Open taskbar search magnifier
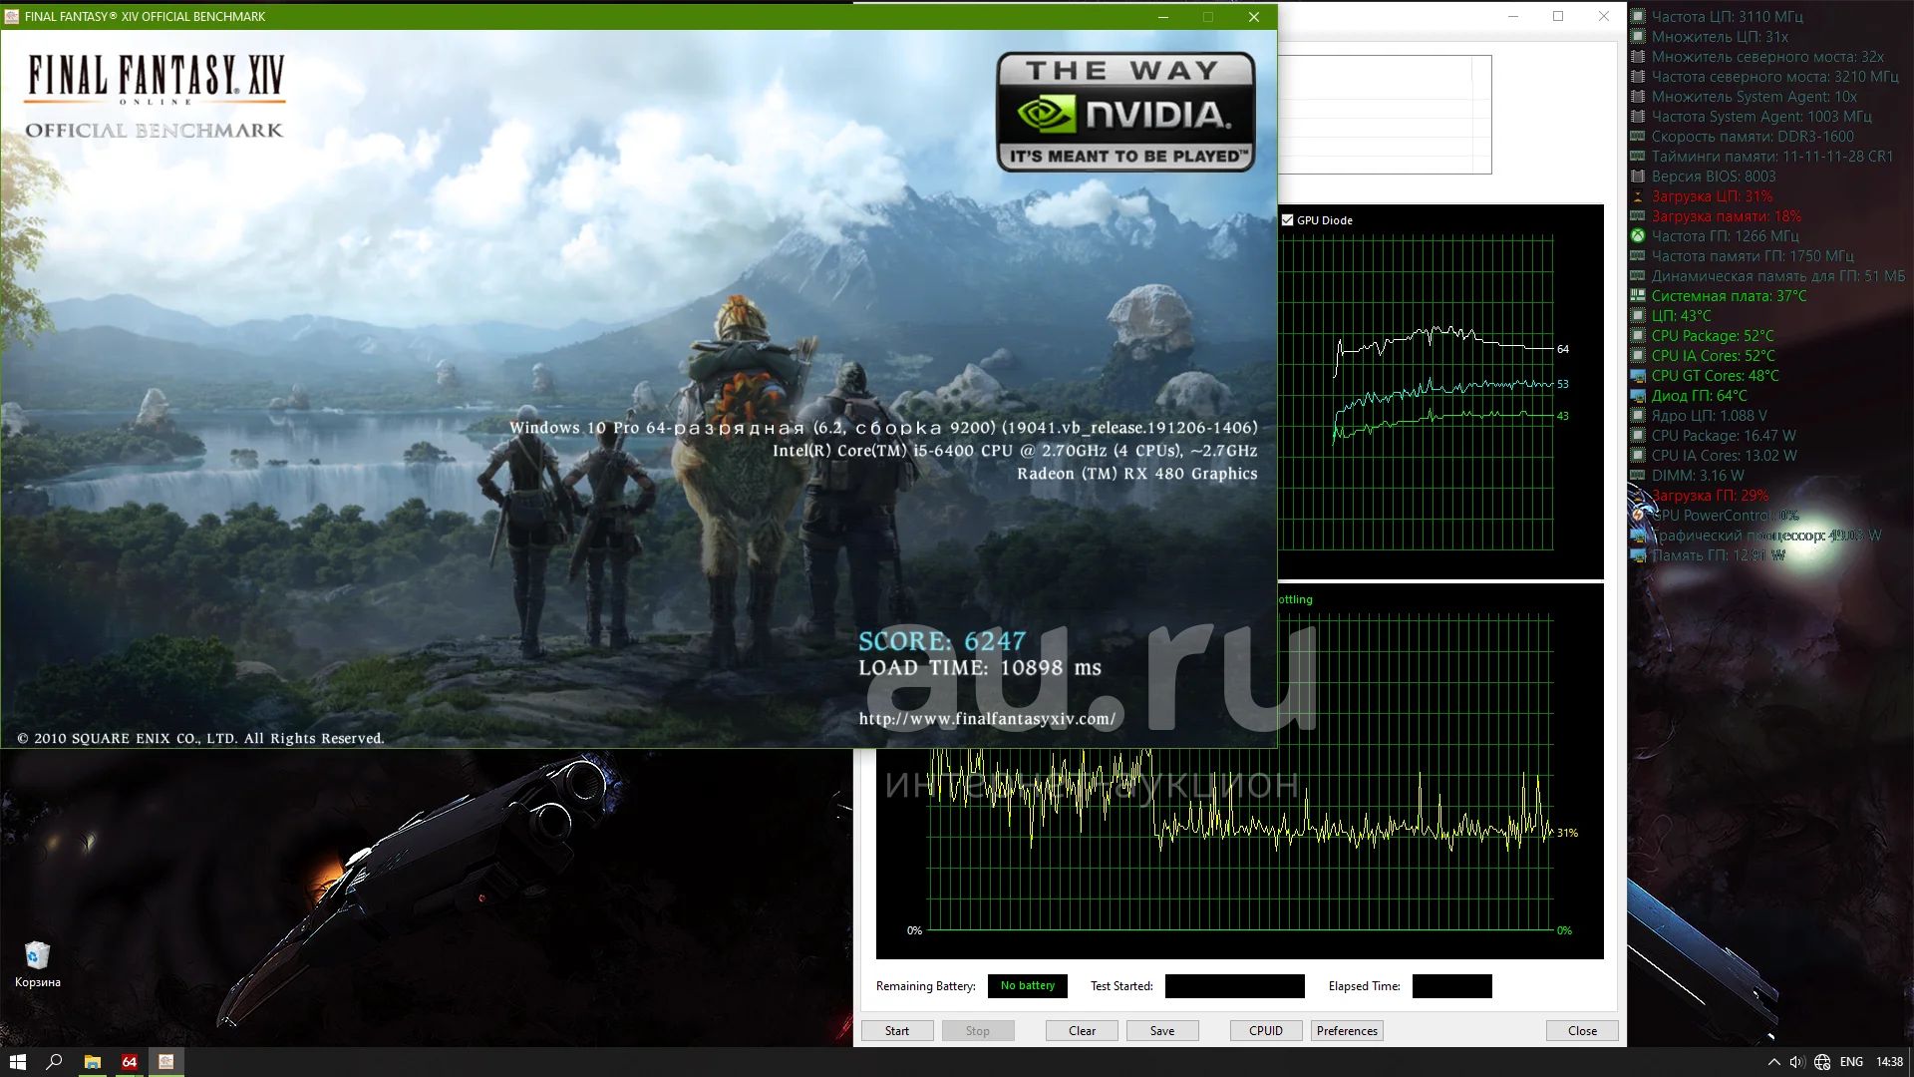1914x1077 pixels. point(55,1062)
